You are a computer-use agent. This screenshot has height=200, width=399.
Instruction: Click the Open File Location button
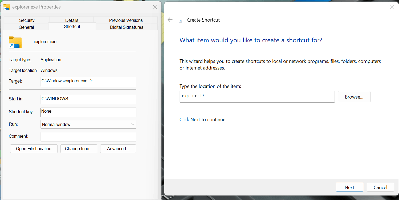tap(34, 149)
